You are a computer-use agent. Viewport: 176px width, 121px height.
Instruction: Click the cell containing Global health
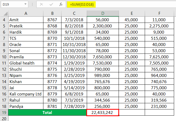click(26, 63)
